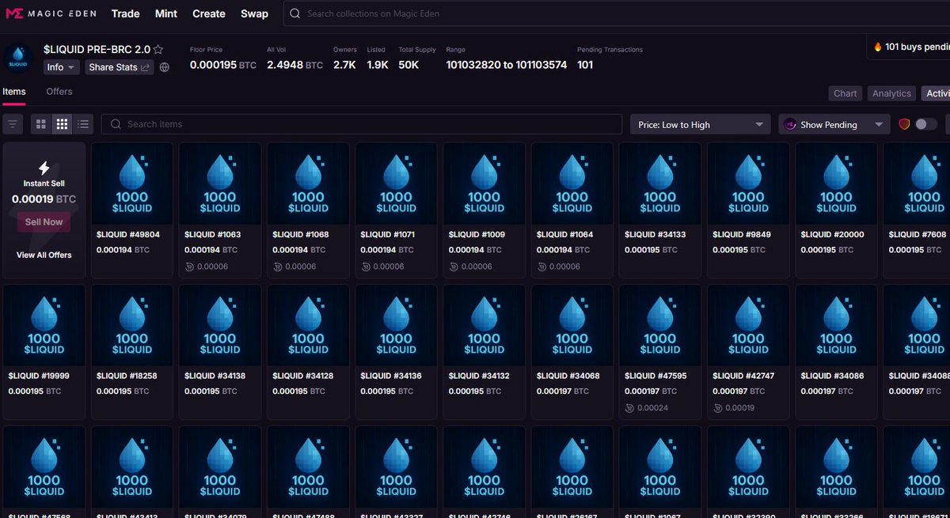
Task: Click the fire icon in buys pending
Action: click(x=878, y=47)
